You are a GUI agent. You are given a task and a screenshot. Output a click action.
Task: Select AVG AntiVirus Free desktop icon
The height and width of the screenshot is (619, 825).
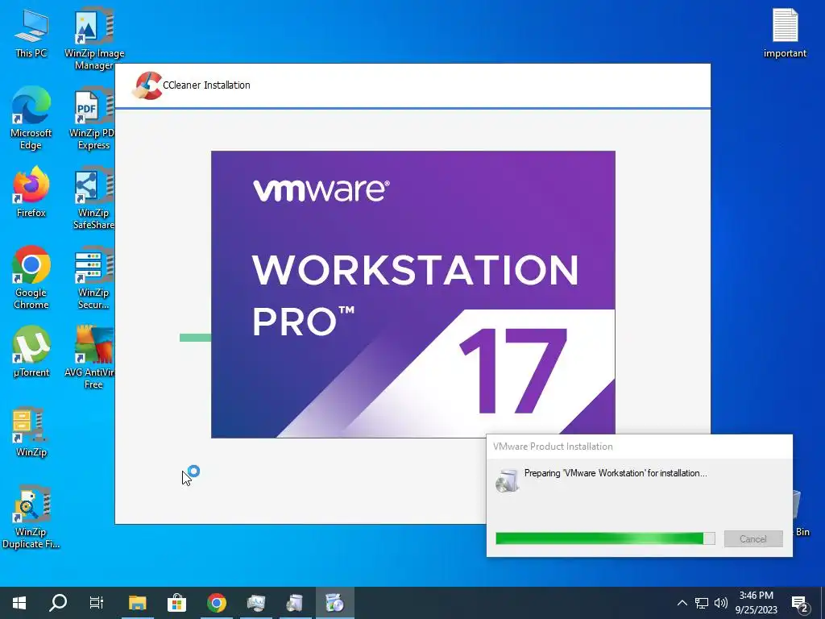coord(89,358)
